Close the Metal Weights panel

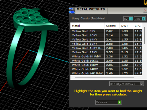[145, 10]
